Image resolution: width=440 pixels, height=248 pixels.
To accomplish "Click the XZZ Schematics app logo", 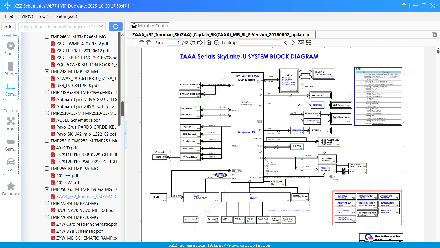I will [7, 6].
